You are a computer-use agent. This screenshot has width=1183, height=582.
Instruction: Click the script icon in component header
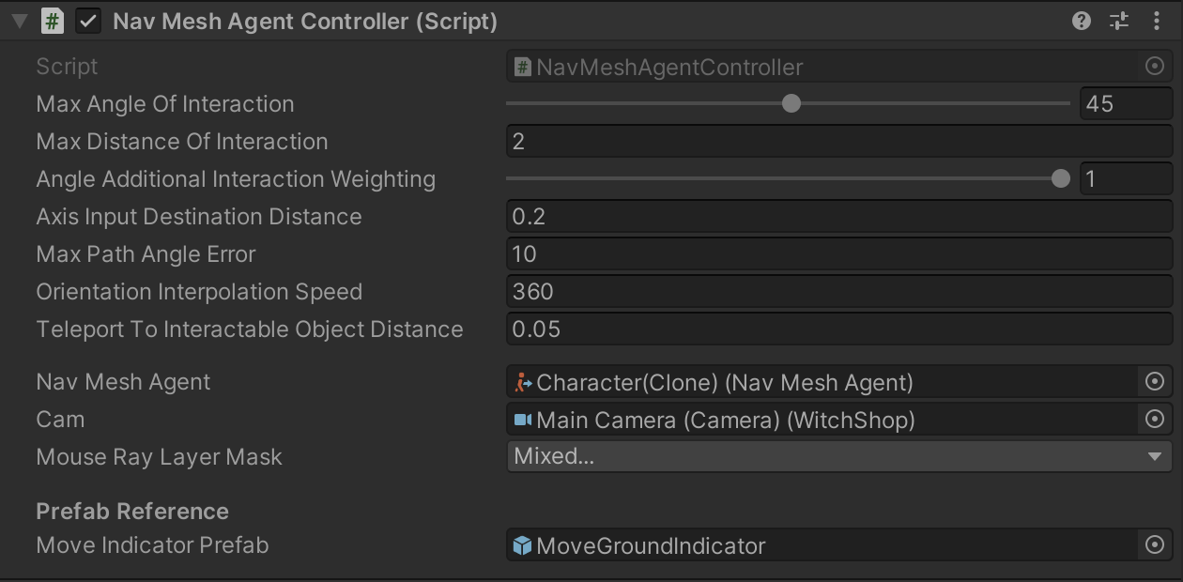pyautogui.click(x=53, y=21)
